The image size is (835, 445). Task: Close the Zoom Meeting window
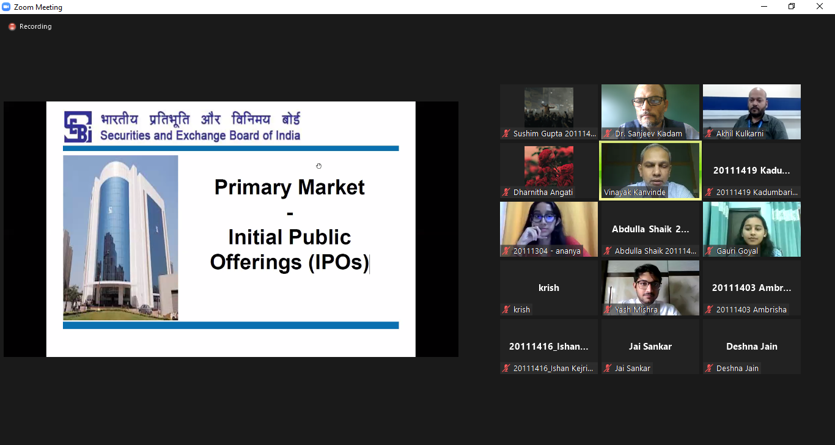[x=820, y=7]
